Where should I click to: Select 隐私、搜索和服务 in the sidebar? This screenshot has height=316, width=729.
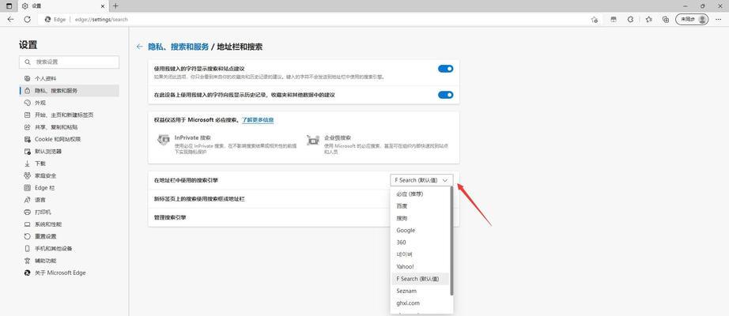point(70,91)
